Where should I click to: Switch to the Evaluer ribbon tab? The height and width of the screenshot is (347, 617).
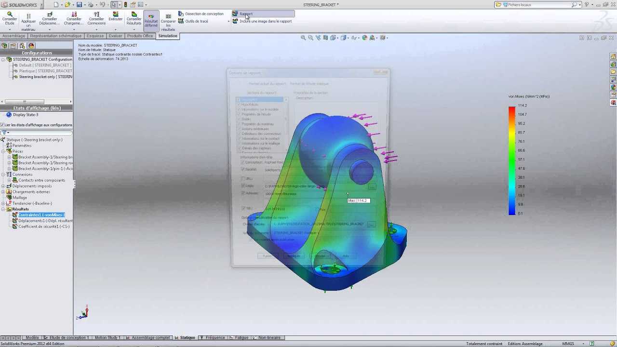click(x=115, y=36)
